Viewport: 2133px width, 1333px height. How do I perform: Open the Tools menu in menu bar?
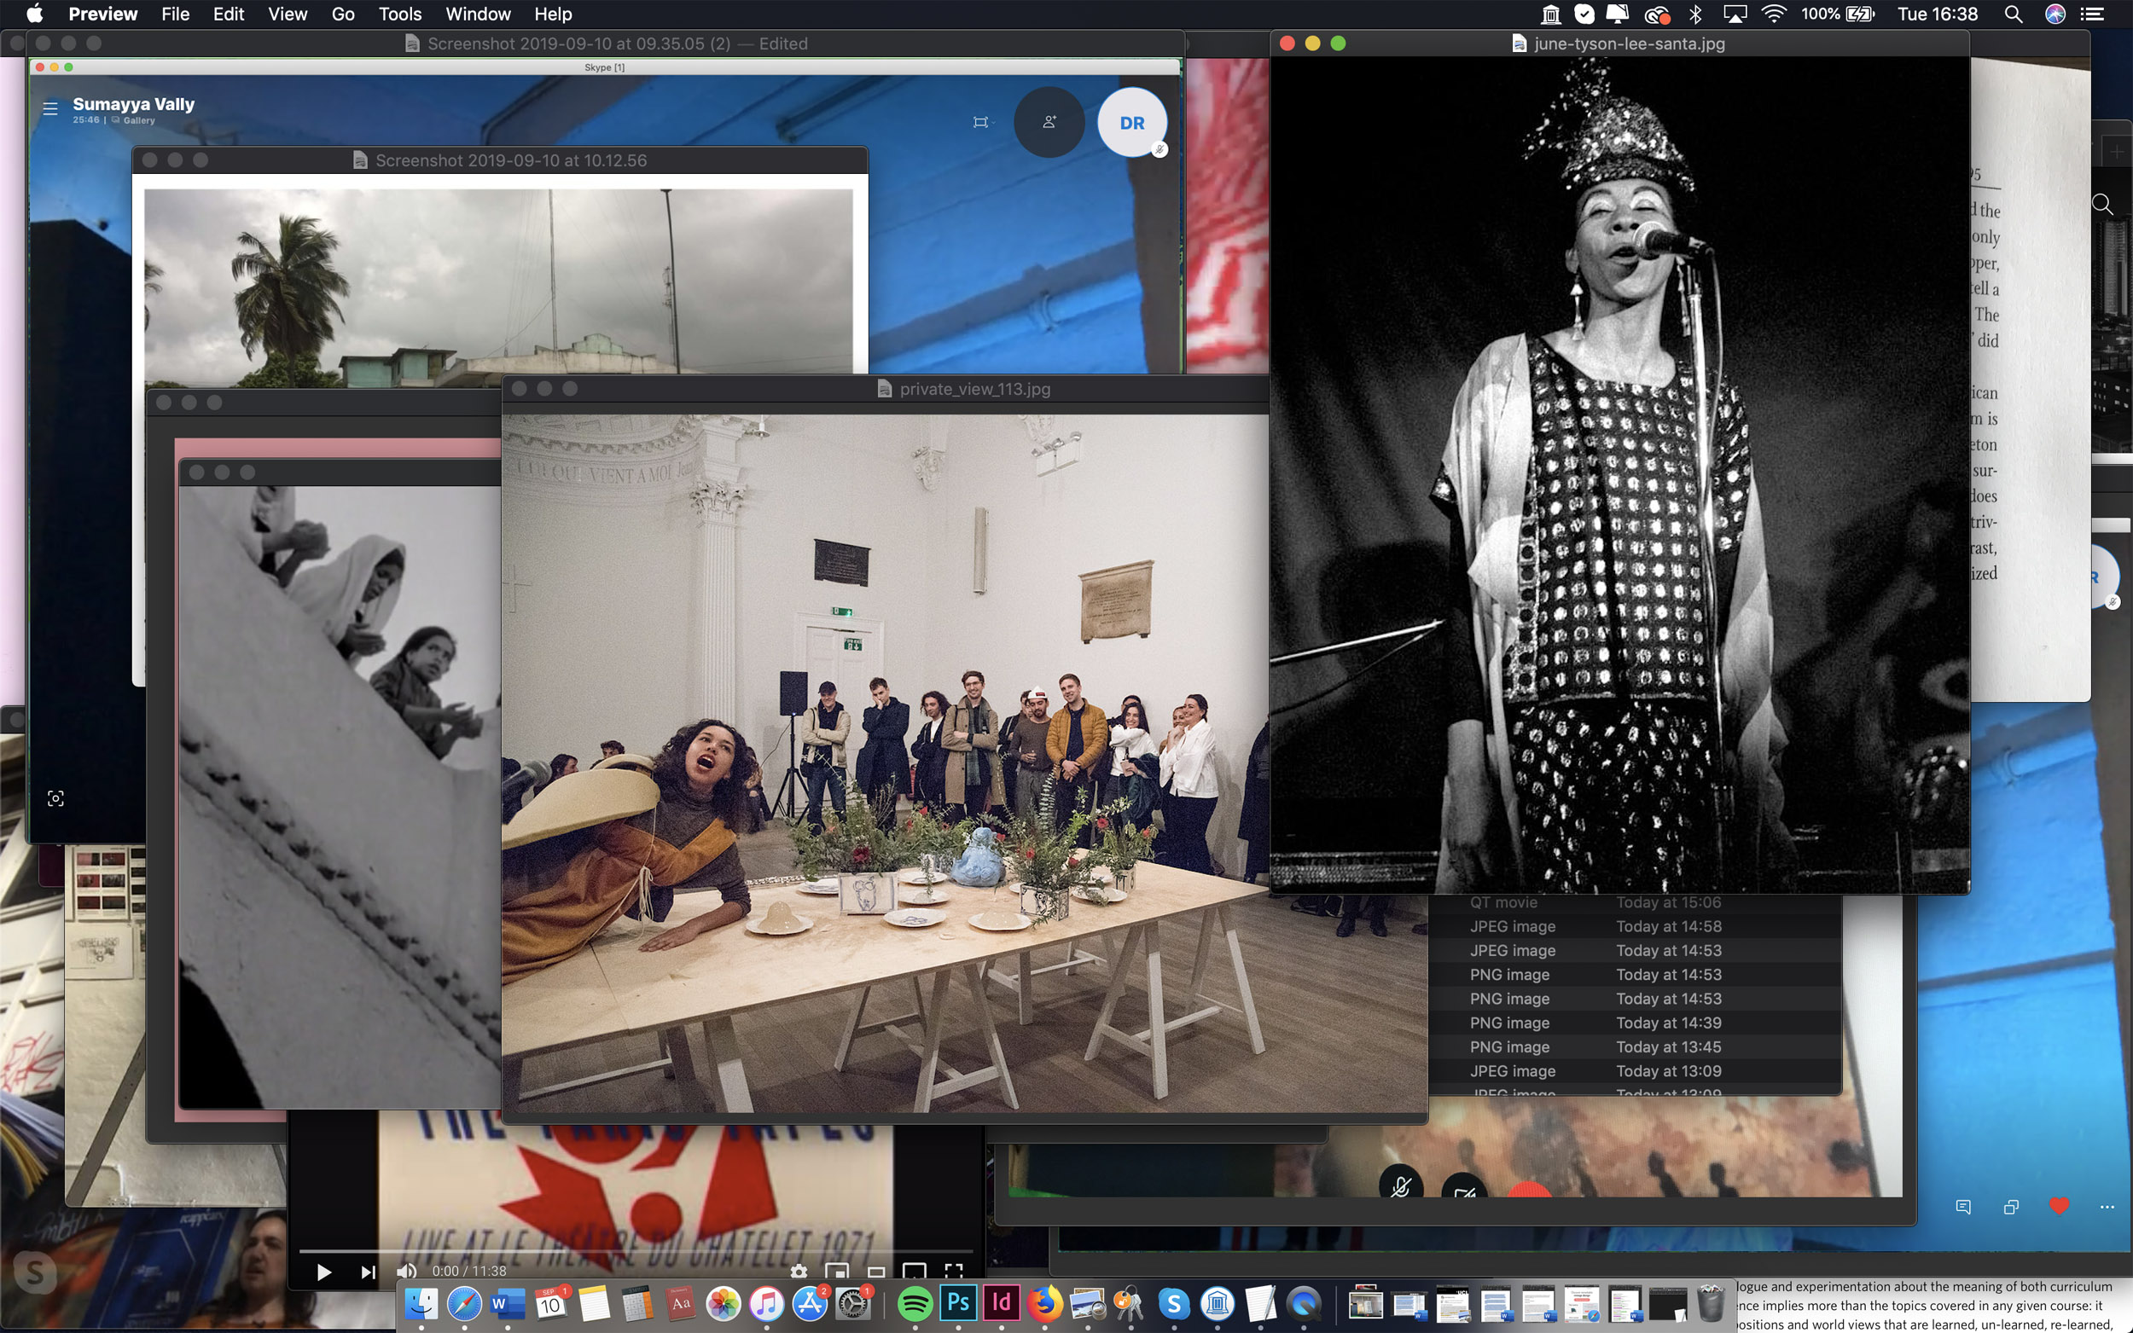399,14
